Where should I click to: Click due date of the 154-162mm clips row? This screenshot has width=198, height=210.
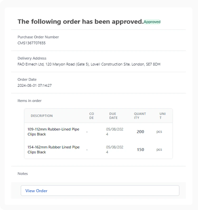point(114,150)
